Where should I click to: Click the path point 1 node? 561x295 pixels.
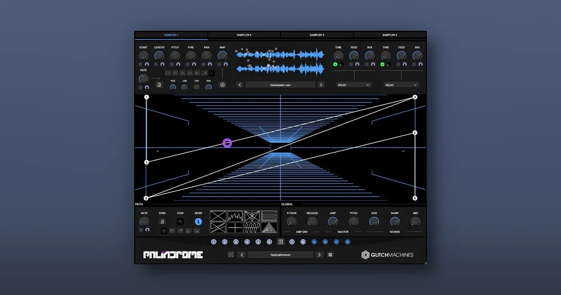tap(146, 97)
